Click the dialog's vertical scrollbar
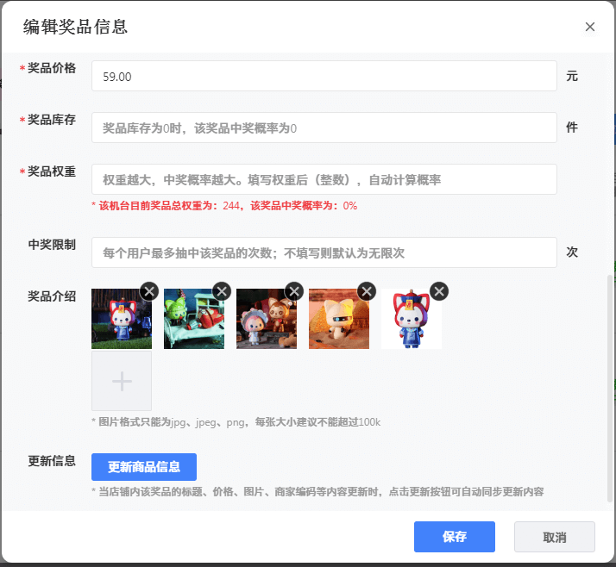The height and width of the screenshot is (567, 616). (610, 389)
